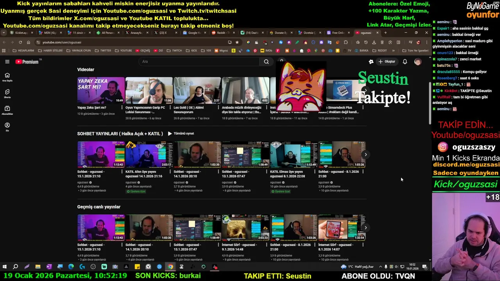
Task: Open TWITCH bookmark folder
Action: tap(175, 50)
